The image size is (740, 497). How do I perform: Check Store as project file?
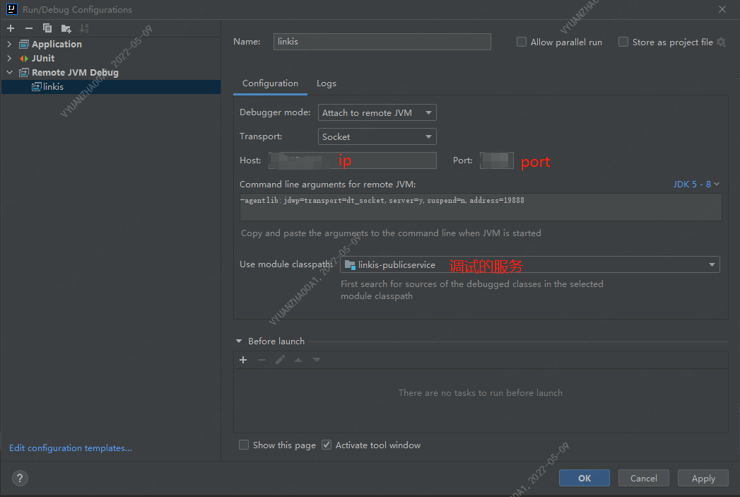(623, 42)
